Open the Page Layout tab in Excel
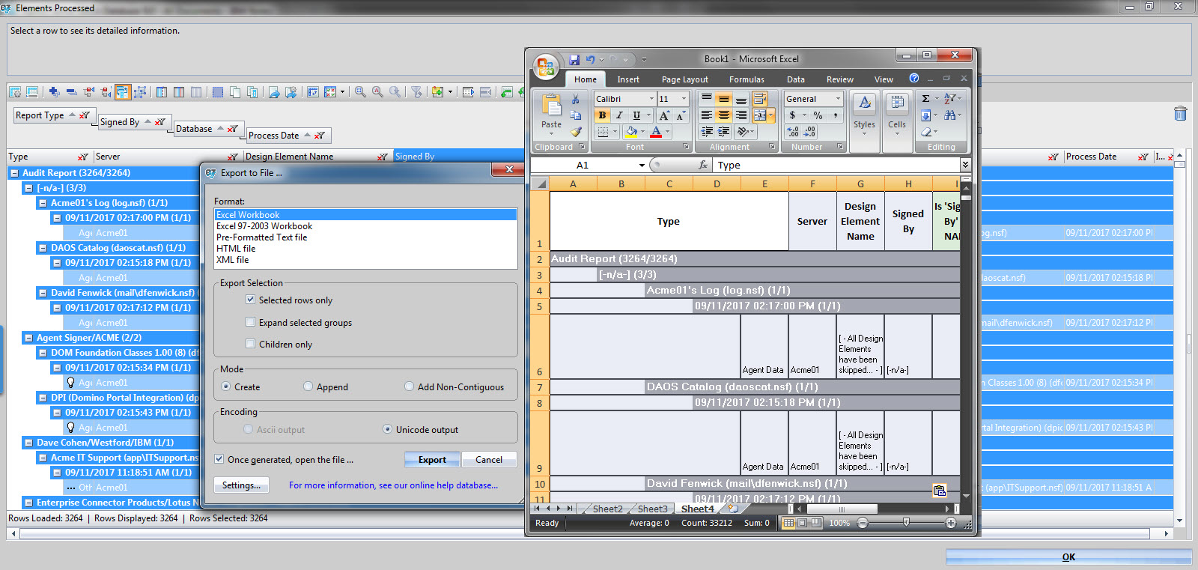The image size is (1198, 570). [x=684, y=79]
